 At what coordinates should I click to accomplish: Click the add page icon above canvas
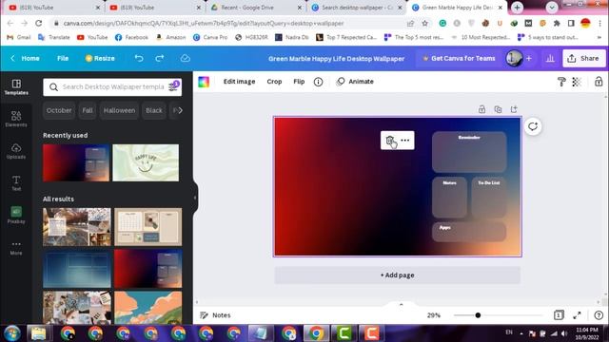pyautogui.click(x=514, y=109)
